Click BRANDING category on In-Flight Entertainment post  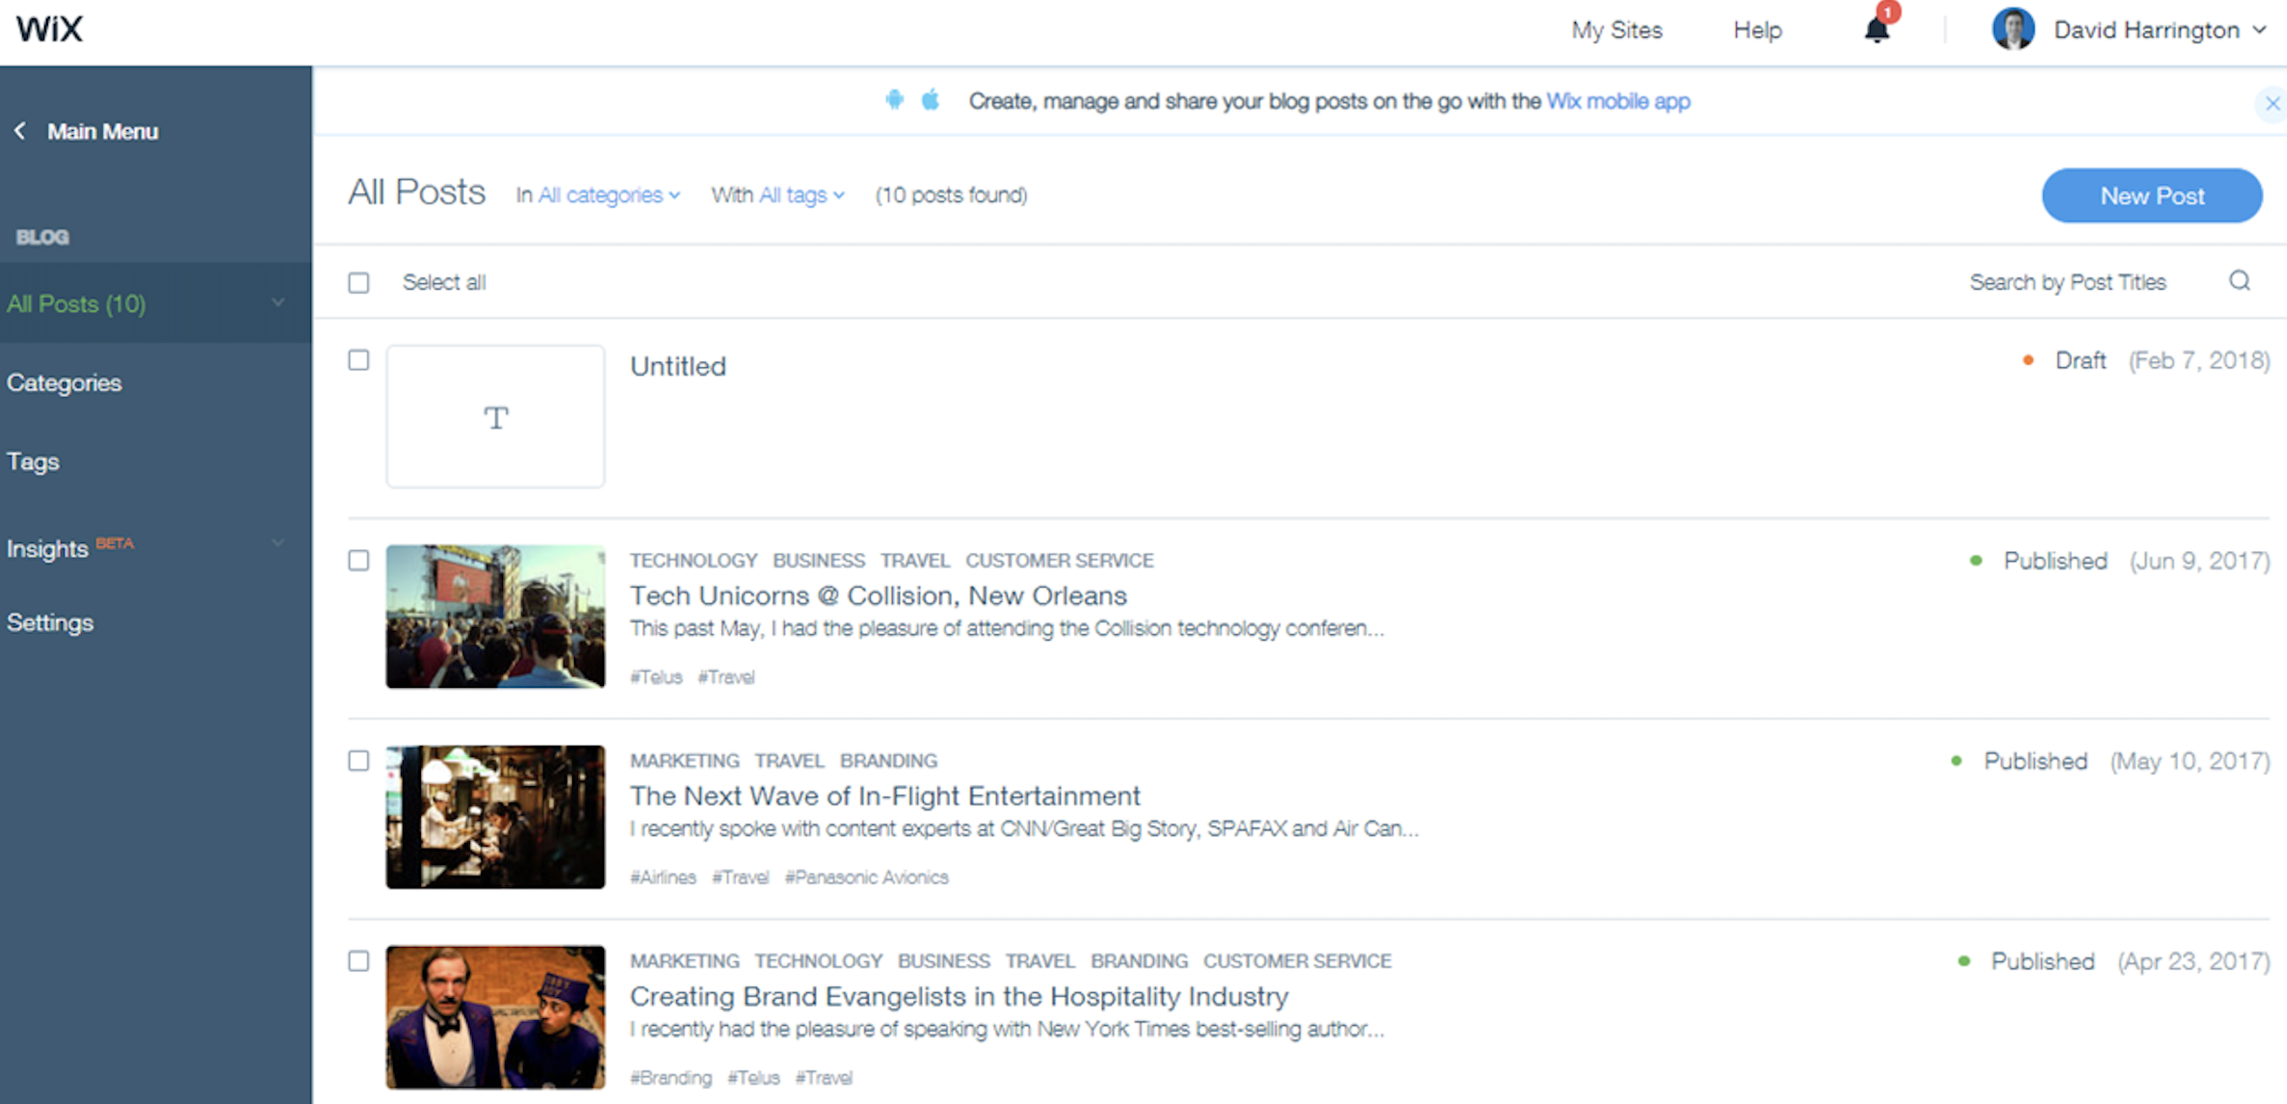click(888, 761)
